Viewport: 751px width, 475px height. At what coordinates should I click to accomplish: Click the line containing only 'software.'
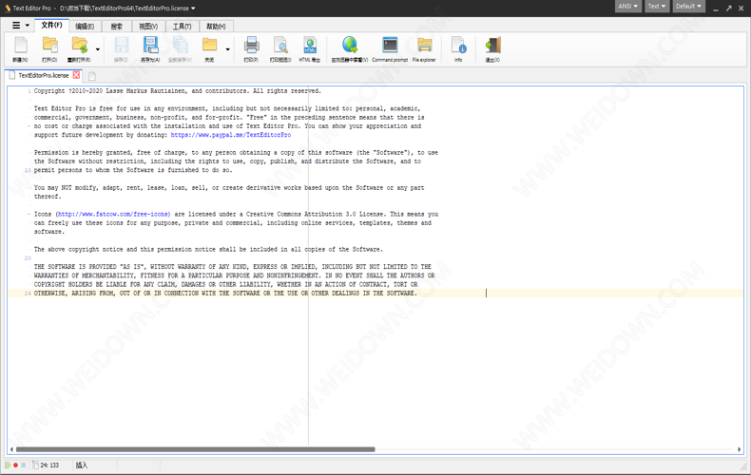(x=49, y=232)
